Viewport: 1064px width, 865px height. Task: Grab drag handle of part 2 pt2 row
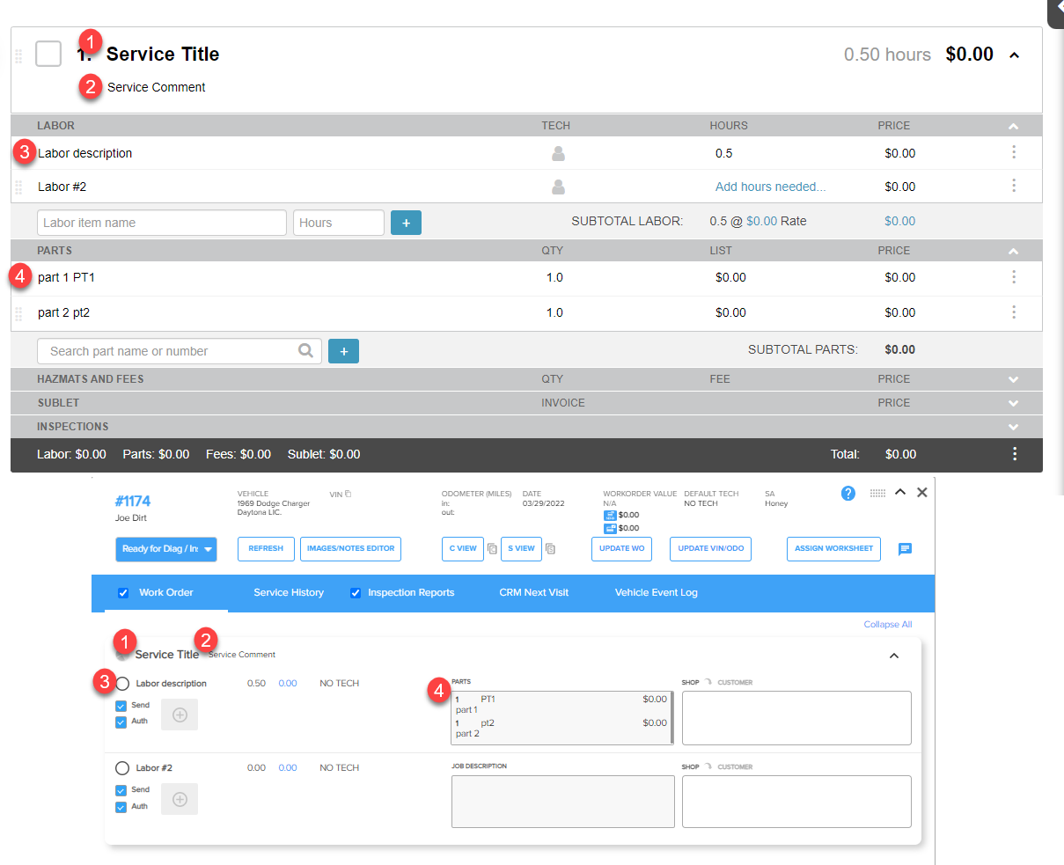(18, 312)
